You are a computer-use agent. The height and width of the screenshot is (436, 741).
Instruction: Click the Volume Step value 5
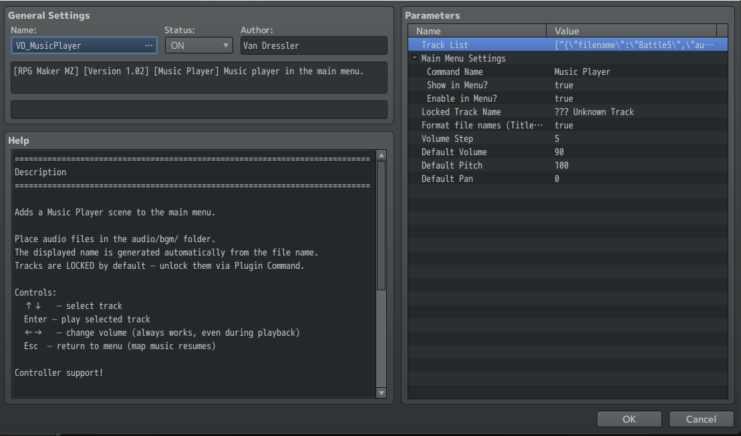557,138
